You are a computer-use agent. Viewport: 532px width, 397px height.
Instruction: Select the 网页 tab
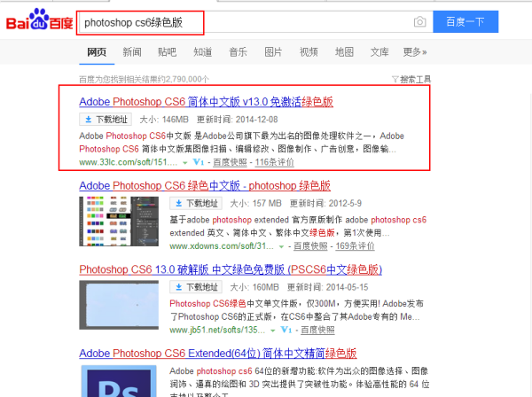click(x=97, y=52)
